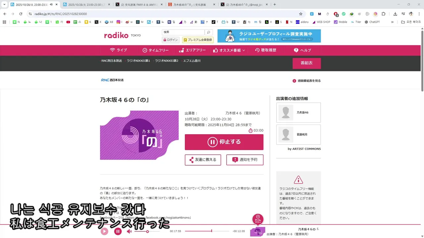The width and height of the screenshot is (424, 238).
Task: Open the ChatGPT bookmark
Action: pos(372,22)
